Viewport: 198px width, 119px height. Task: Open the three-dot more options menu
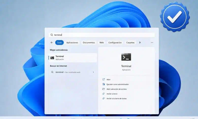[152, 43]
